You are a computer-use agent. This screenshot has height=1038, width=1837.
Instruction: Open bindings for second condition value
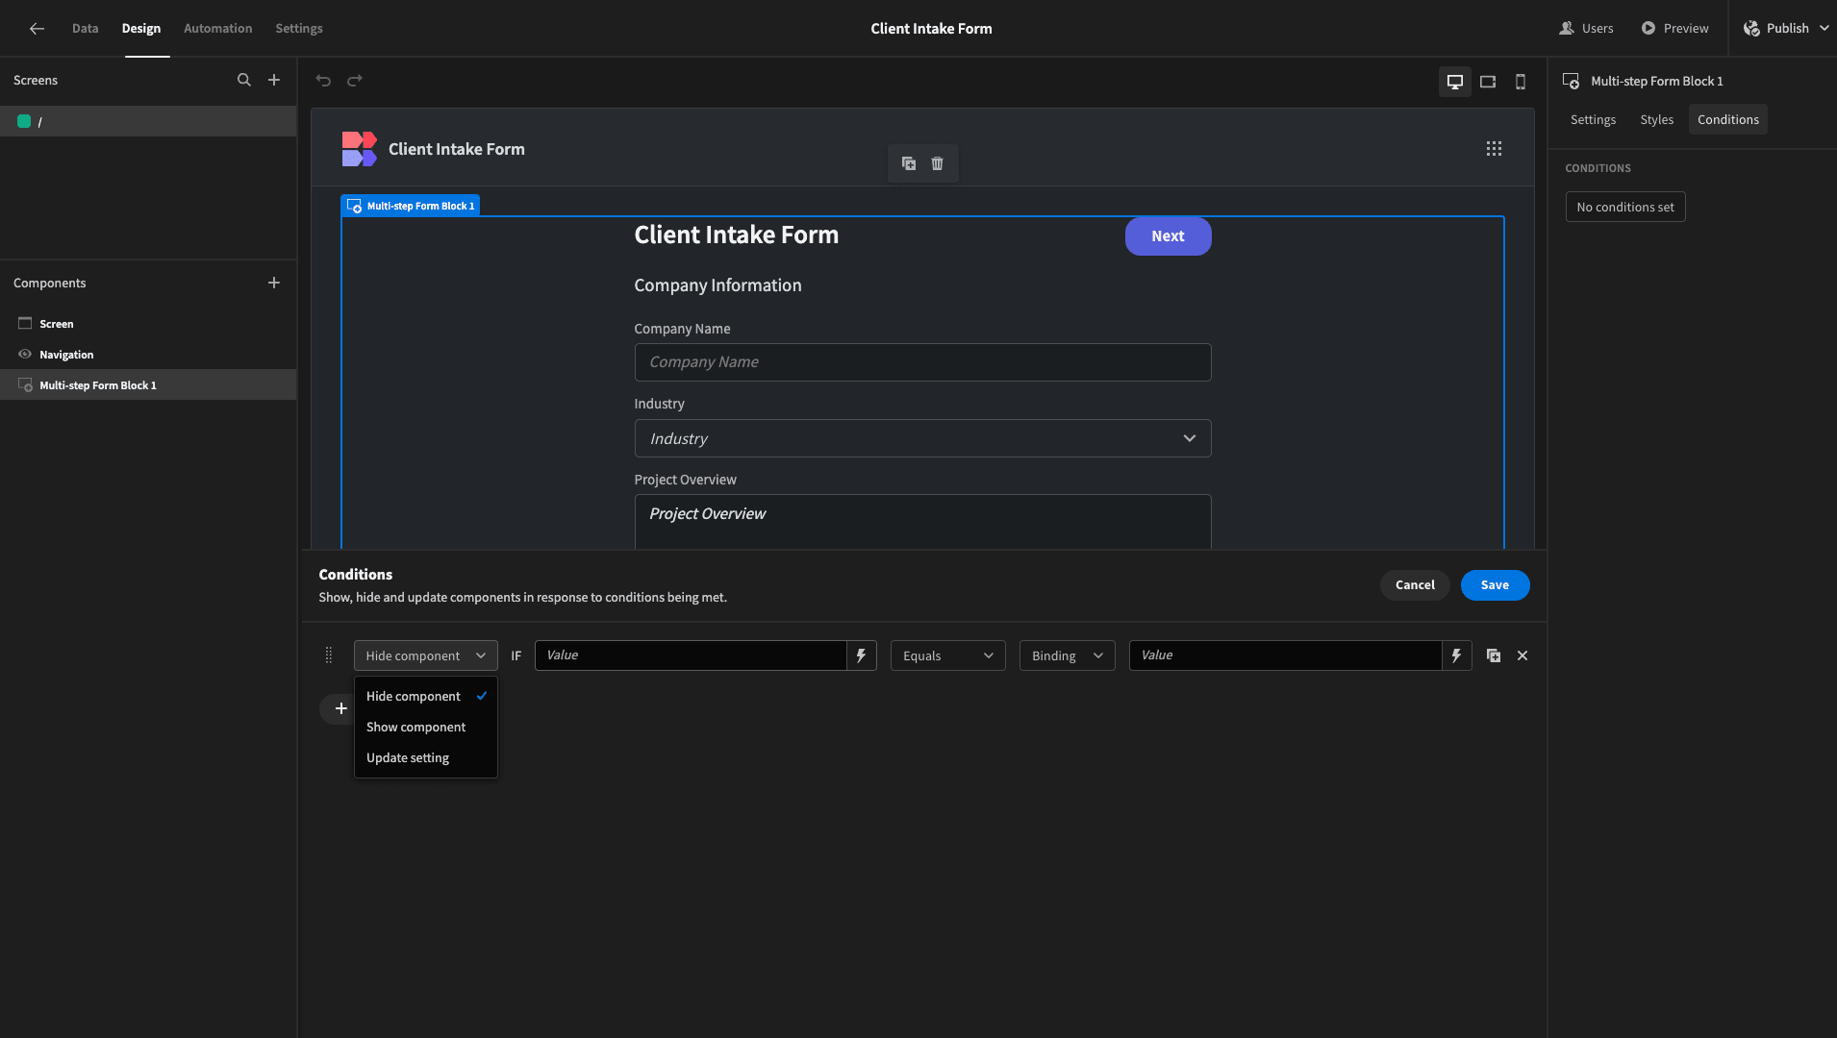coord(1457,655)
